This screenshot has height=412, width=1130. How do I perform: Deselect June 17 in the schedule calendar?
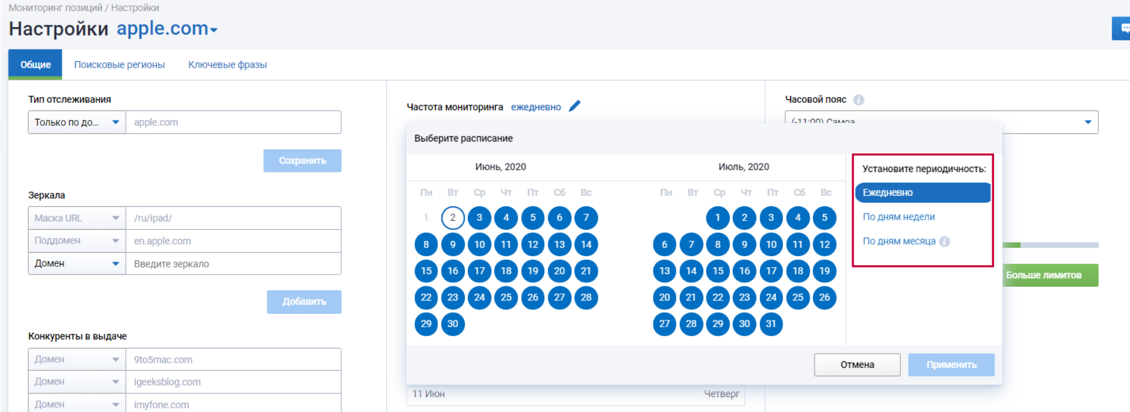coord(480,271)
